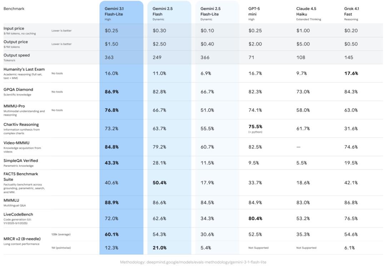Click the Humanity's Last Exam row label
Viewport: 386px width, 266px height.
(x=24, y=69)
